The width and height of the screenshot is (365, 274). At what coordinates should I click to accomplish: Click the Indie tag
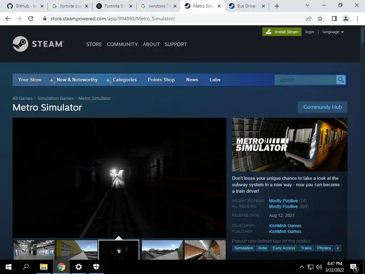tap(263, 248)
